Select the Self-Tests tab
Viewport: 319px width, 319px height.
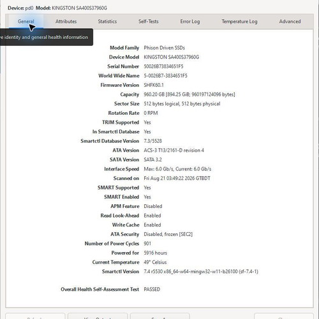tap(149, 22)
